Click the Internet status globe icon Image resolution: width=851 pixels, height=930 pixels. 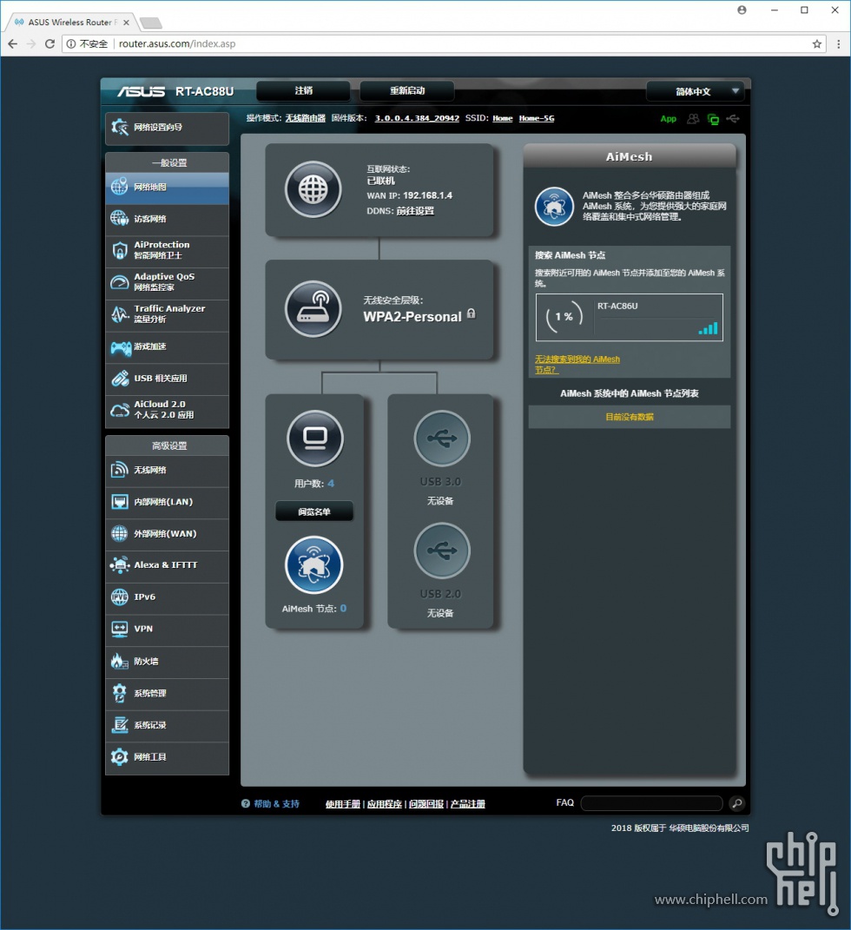tap(313, 189)
